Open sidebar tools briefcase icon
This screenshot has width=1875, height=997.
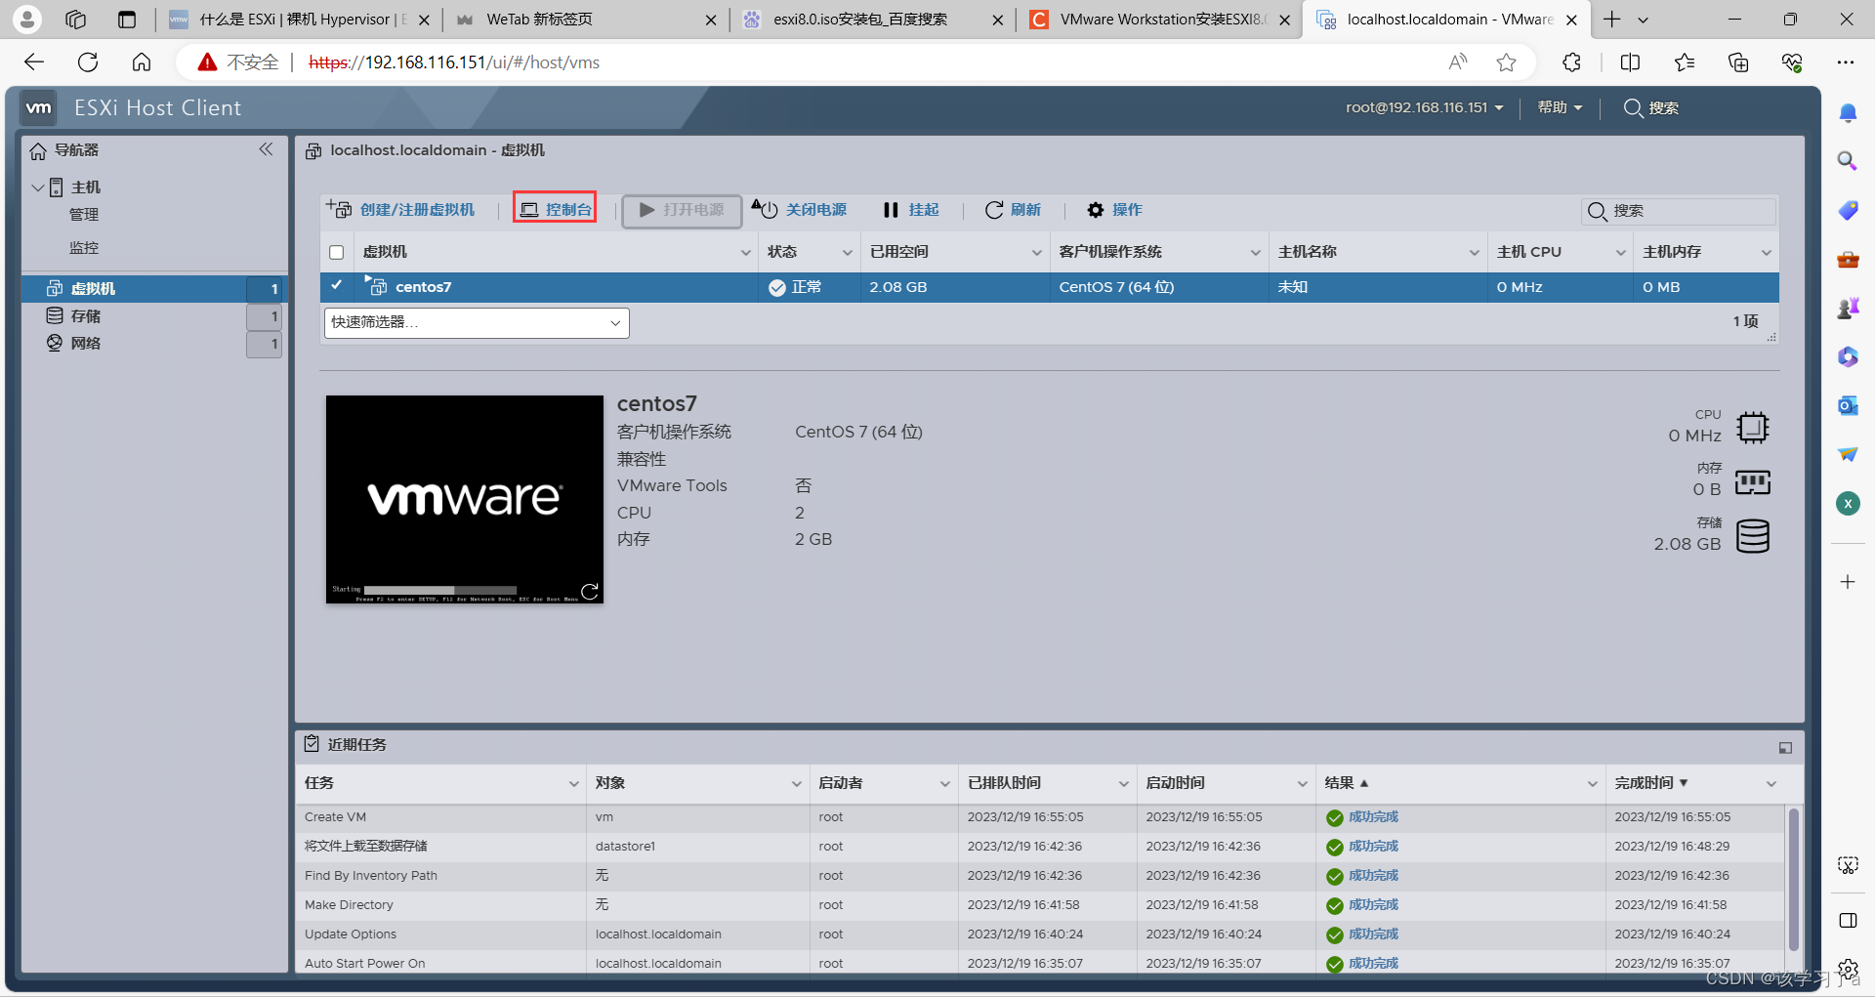tap(1848, 260)
